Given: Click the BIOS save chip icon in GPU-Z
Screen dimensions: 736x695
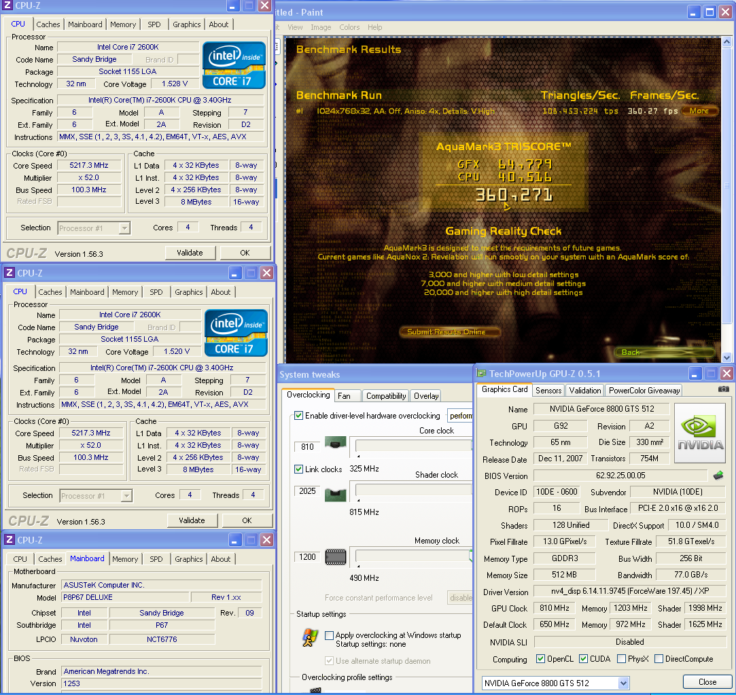Looking at the screenshot, I should [x=718, y=476].
